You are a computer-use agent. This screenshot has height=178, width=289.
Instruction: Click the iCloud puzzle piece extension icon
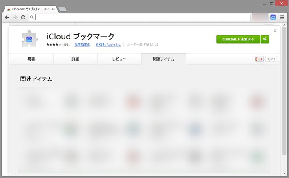[x=29, y=38]
